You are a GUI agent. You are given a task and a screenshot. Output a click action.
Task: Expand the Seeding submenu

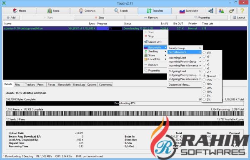point(155,52)
